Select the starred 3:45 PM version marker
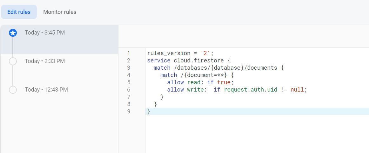Screen dimensions: 369x153 click(13, 33)
